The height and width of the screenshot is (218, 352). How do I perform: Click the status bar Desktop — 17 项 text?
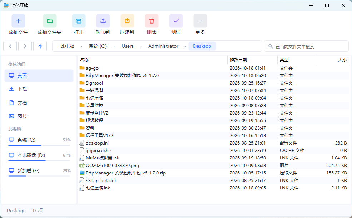(x=25, y=211)
